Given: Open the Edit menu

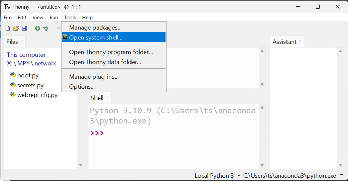Looking at the screenshot, I should tap(22, 18).
